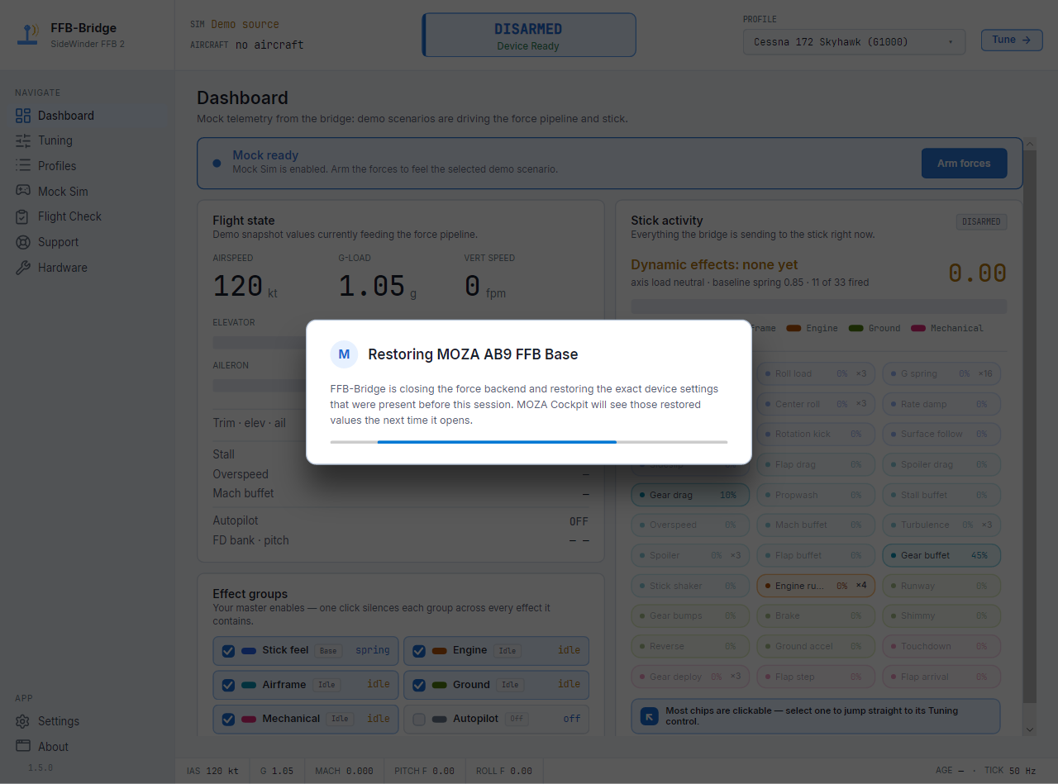1058x784 pixels.
Task: Click the arrow icon in the chips hint
Action: [x=650, y=716]
